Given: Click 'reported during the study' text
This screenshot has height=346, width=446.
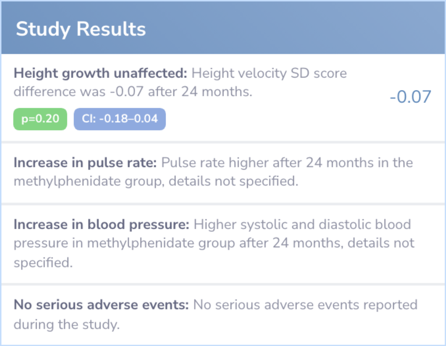Looking at the screenshot, I should coord(216,315).
